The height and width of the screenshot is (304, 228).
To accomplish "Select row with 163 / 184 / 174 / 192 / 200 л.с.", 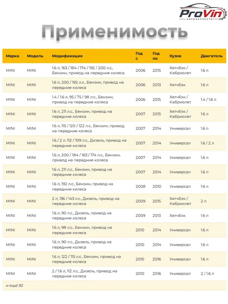I will 114,70.
